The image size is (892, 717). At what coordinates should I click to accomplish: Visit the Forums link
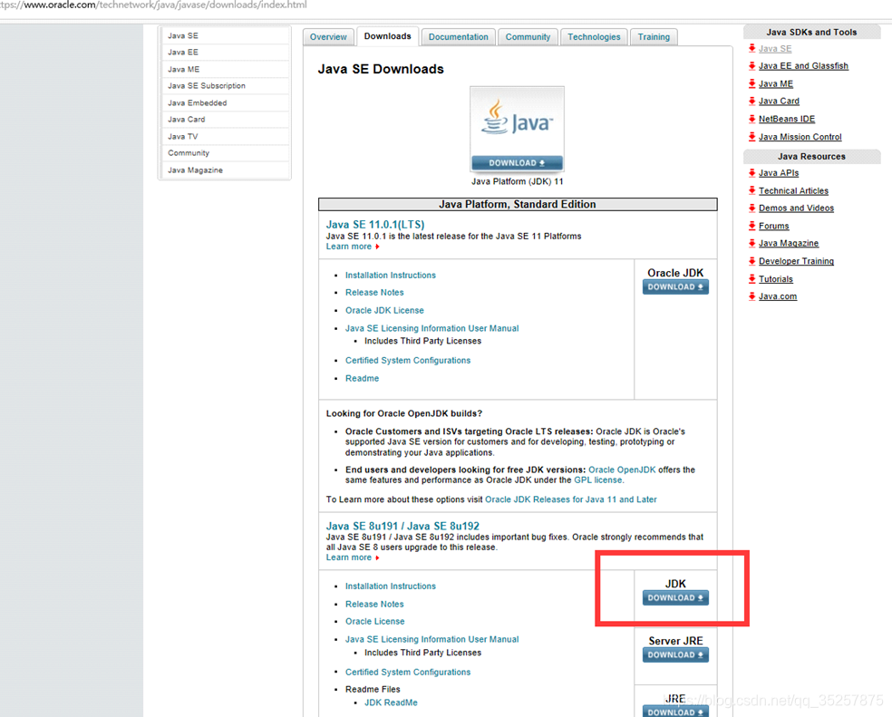[773, 226]
